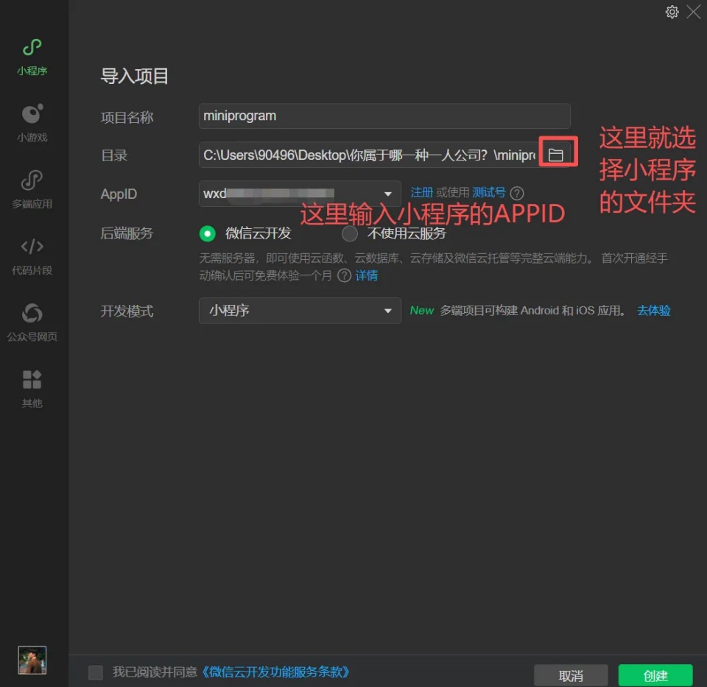Image resolution: width=707 pixels, height=687 pixels.
Task: Open the 开发模式 dropdown
Action: point(300,311)
